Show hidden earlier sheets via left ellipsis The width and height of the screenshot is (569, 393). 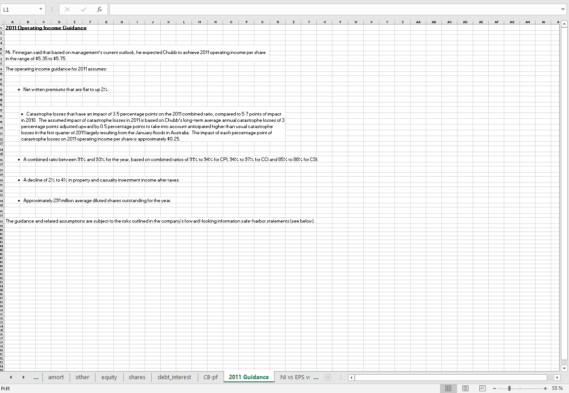pyautogui.click(x=37, y=377)
